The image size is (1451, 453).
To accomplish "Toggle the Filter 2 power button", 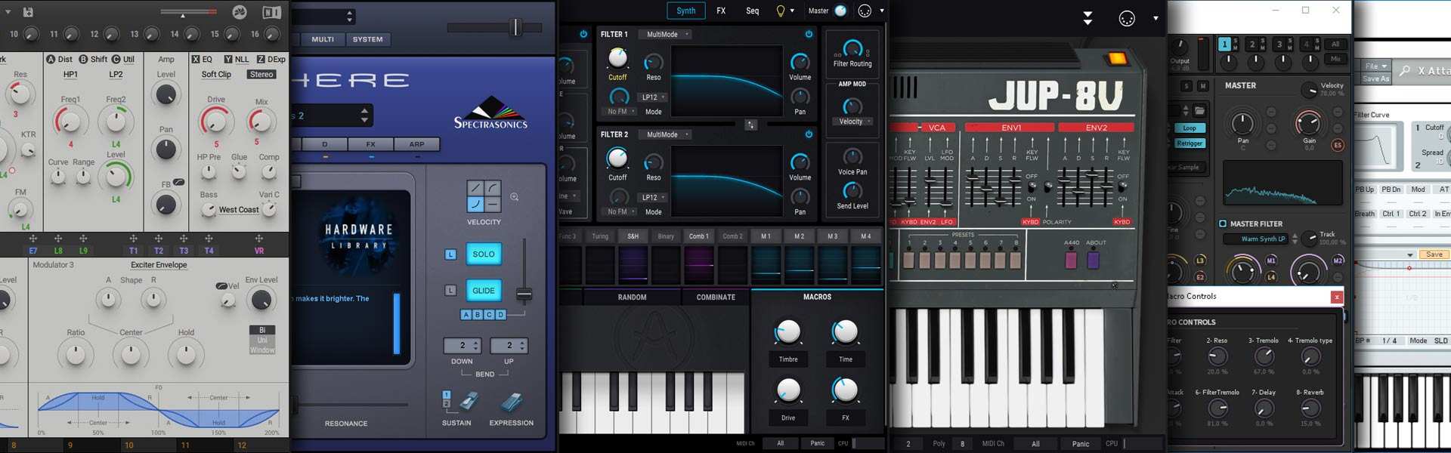I will pos(808,134).
